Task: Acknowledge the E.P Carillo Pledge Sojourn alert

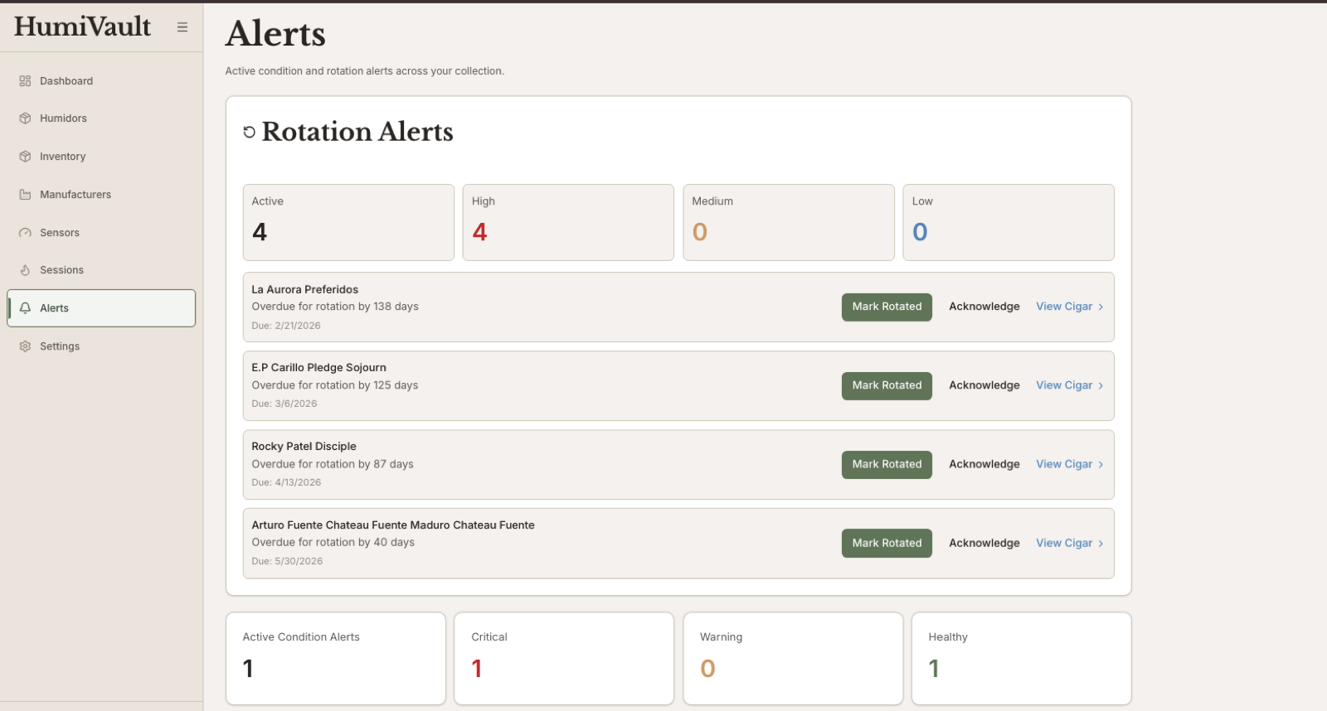Action: tap(984, 385)
